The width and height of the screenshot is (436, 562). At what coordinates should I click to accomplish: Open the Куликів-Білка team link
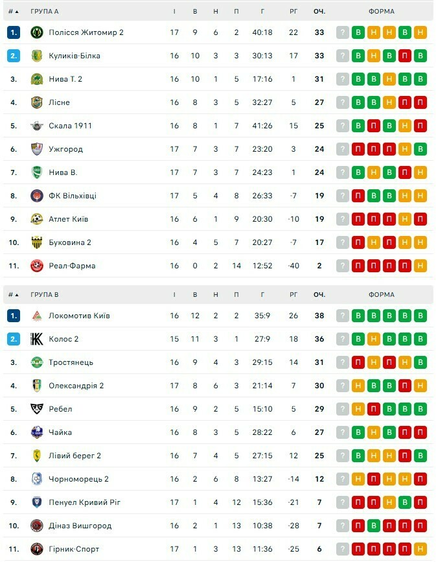pos(75,56)
